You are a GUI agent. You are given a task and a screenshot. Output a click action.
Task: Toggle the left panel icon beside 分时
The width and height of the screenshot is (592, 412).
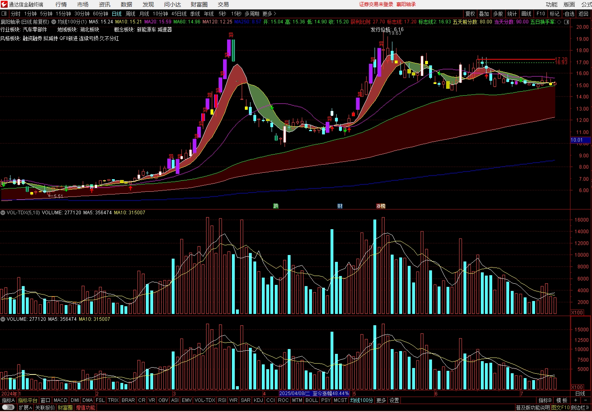pyautogui.click(x=4, y=14)
